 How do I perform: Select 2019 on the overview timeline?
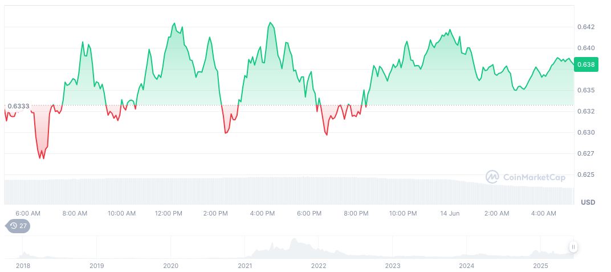click(97, 266)
